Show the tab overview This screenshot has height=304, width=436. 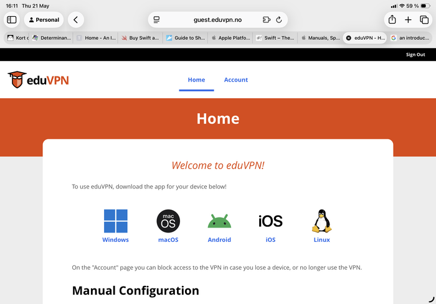[424, 20]
